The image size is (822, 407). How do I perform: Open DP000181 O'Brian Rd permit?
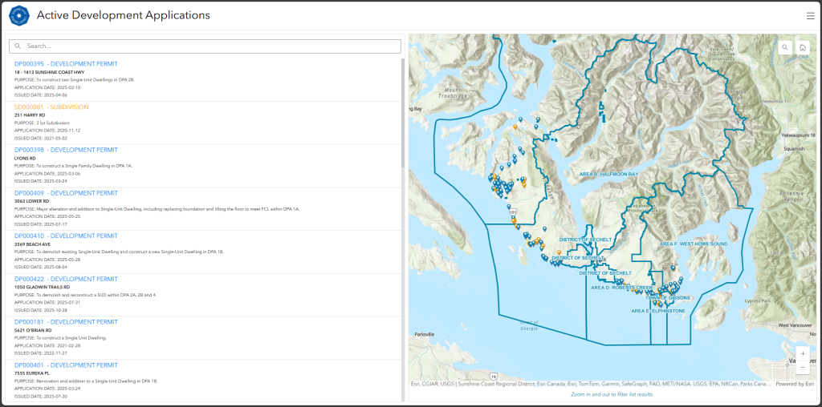click(66, 322)
